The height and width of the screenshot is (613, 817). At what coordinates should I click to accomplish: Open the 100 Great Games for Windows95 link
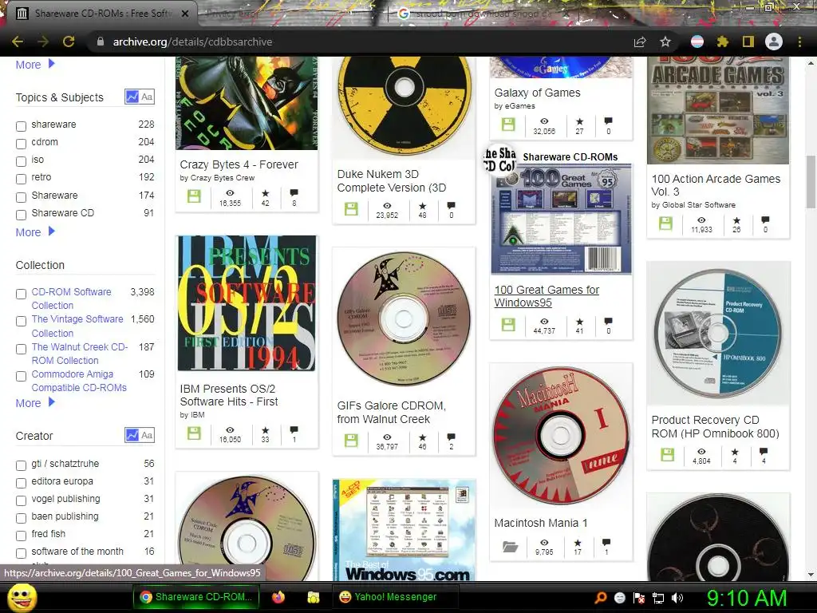547,296
